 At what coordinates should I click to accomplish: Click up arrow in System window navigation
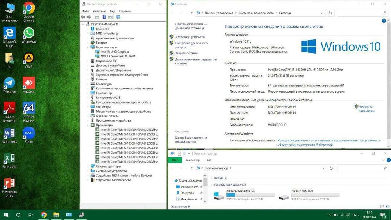192,13
